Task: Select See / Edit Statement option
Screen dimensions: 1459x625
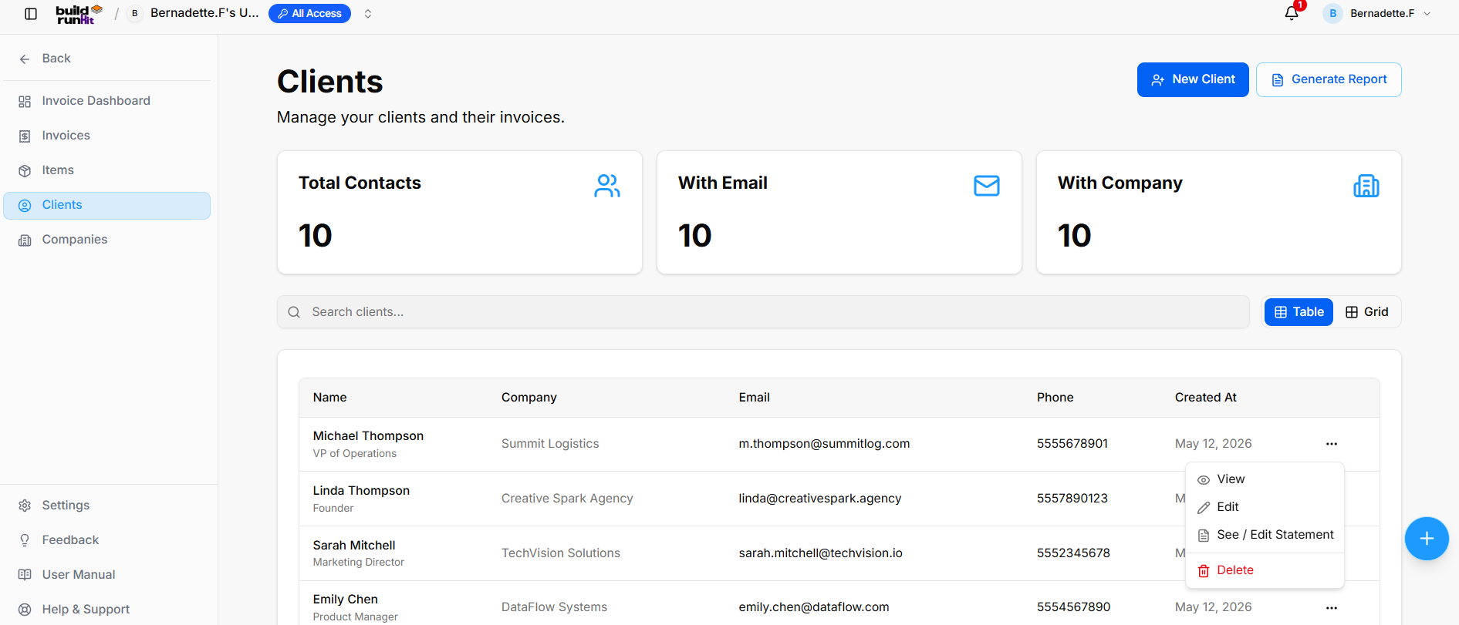Action: (x=1265, y=535)
